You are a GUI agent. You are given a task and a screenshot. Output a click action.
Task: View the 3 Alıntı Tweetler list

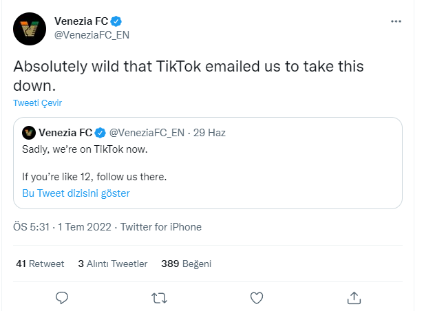pos(112,264)
